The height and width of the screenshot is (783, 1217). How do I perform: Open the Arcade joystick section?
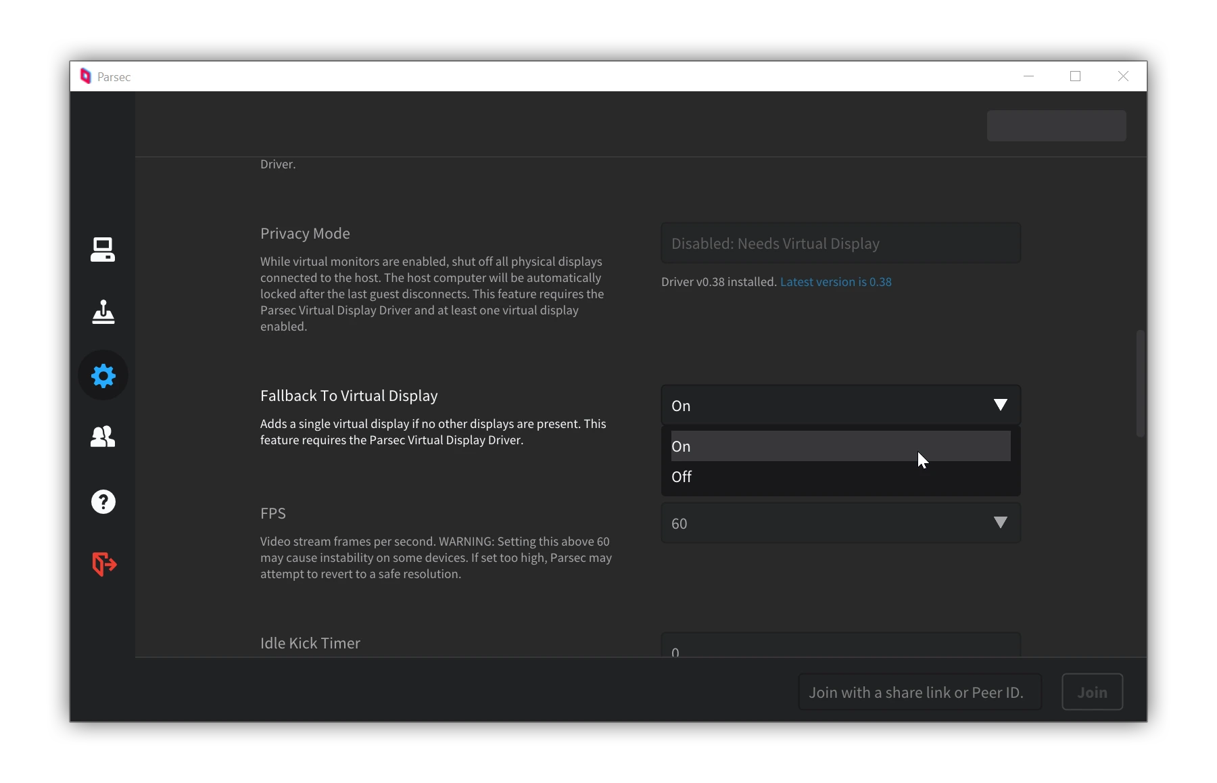(103, 312)
